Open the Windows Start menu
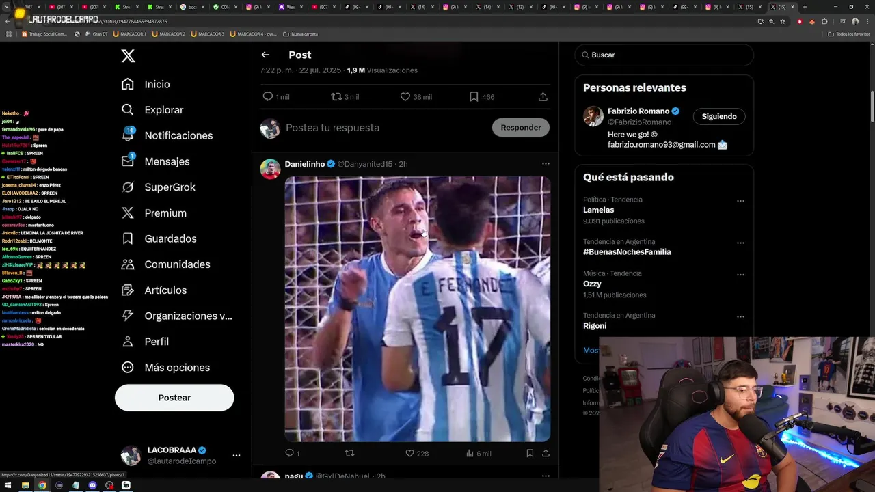 pos(8,485)
